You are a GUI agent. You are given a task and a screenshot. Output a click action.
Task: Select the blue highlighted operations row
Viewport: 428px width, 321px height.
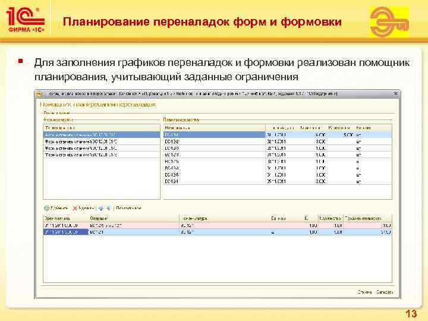tap(218, 232)
